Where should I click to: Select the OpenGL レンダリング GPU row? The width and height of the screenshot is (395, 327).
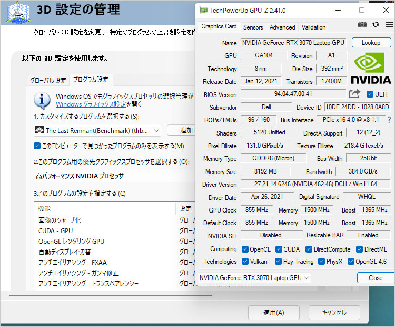coord(115,242)
